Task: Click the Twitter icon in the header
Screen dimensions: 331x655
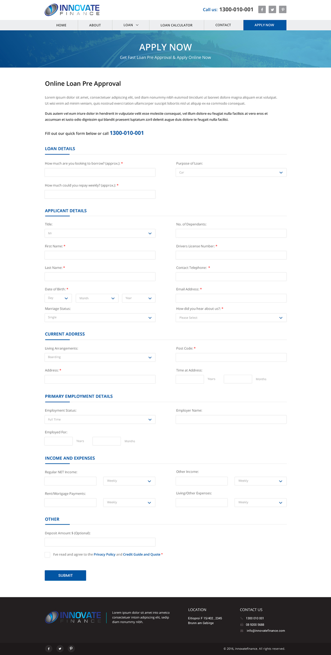Action: (272, 9)
